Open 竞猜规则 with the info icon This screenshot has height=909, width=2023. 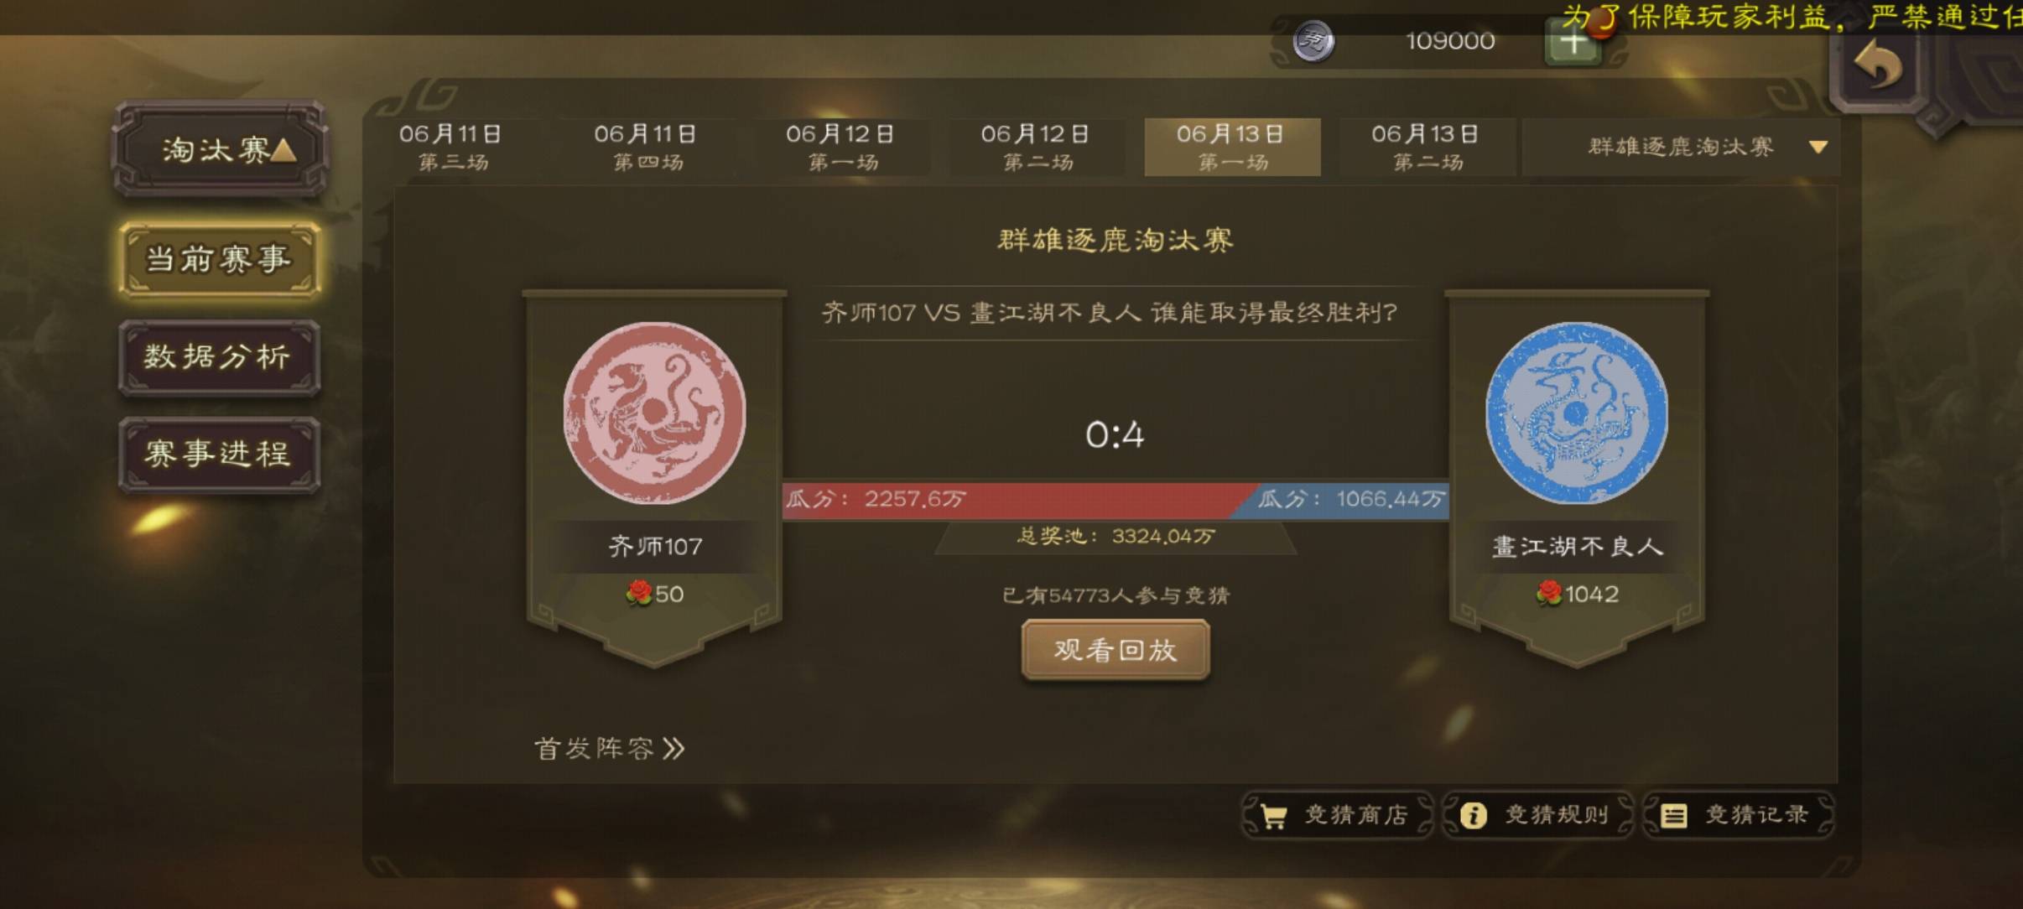point(1539,815)
